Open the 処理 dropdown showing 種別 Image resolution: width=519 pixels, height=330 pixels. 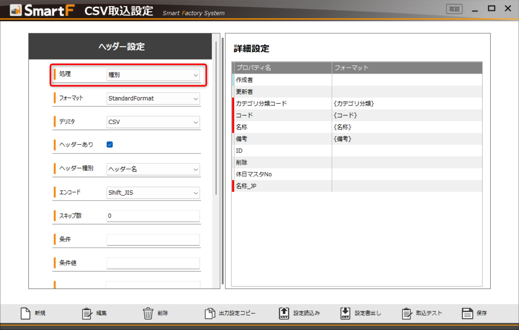point(153,75)
